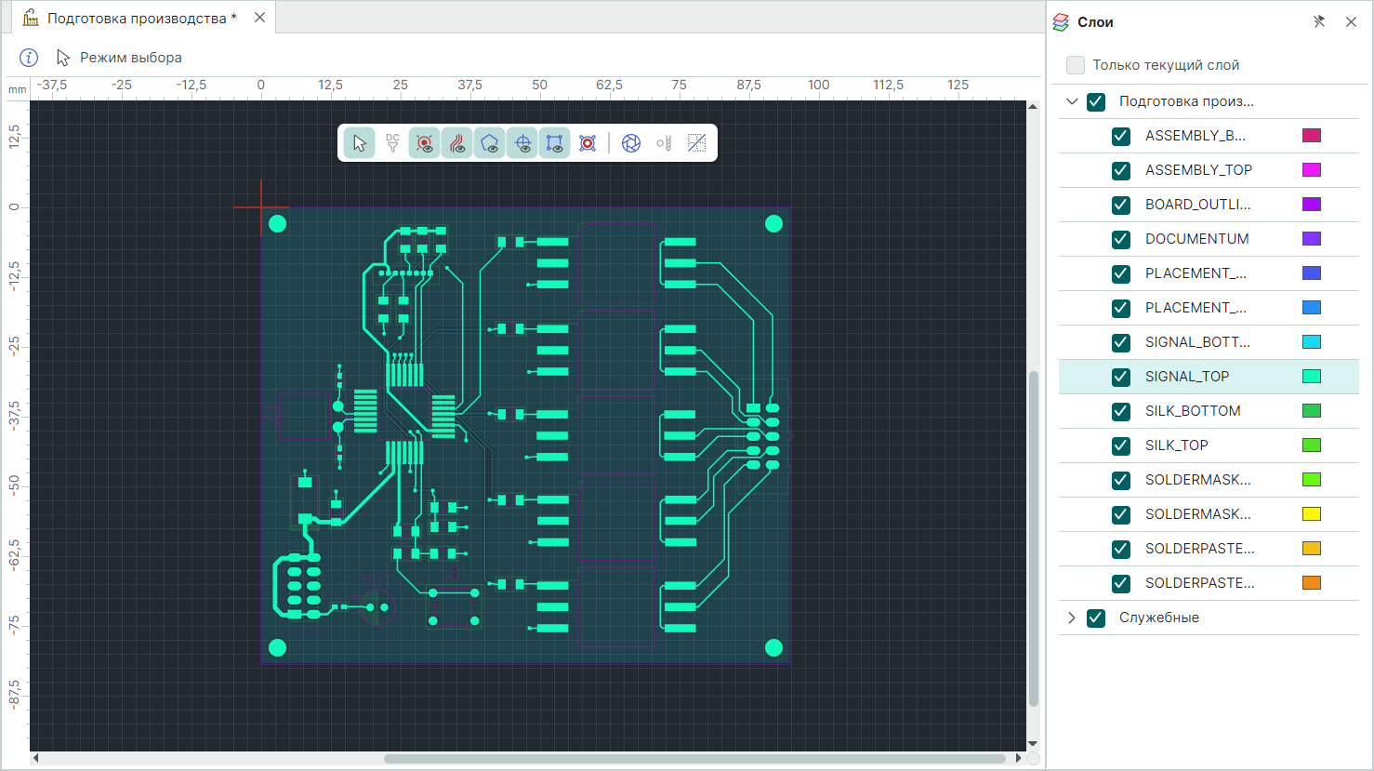Hide the SIGNAL_TOP layer
This screenshot has height=771, width=1374.
pyautogui.click(x=1121, y=377)
